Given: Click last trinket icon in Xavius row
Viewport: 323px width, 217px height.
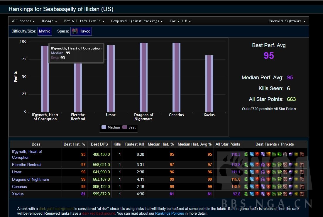Looking at the screenshot, I should pyautogui.click(x=302, y=194).
